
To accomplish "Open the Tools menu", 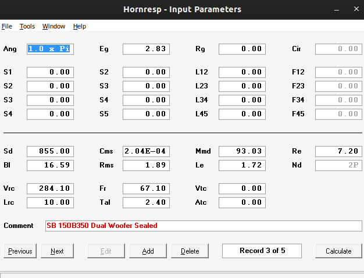I will 27,26.
